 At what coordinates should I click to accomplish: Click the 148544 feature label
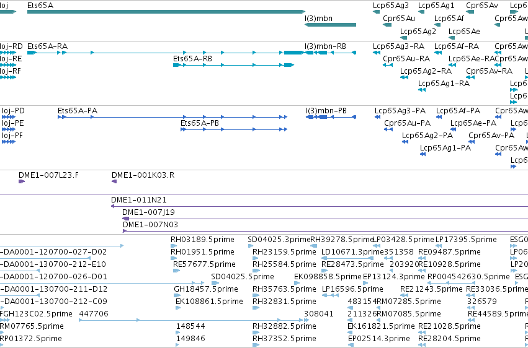point(190,326)
